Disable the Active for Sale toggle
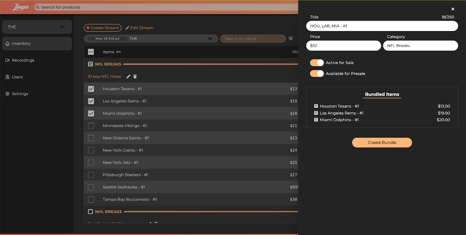 click(x=317, y=63)
